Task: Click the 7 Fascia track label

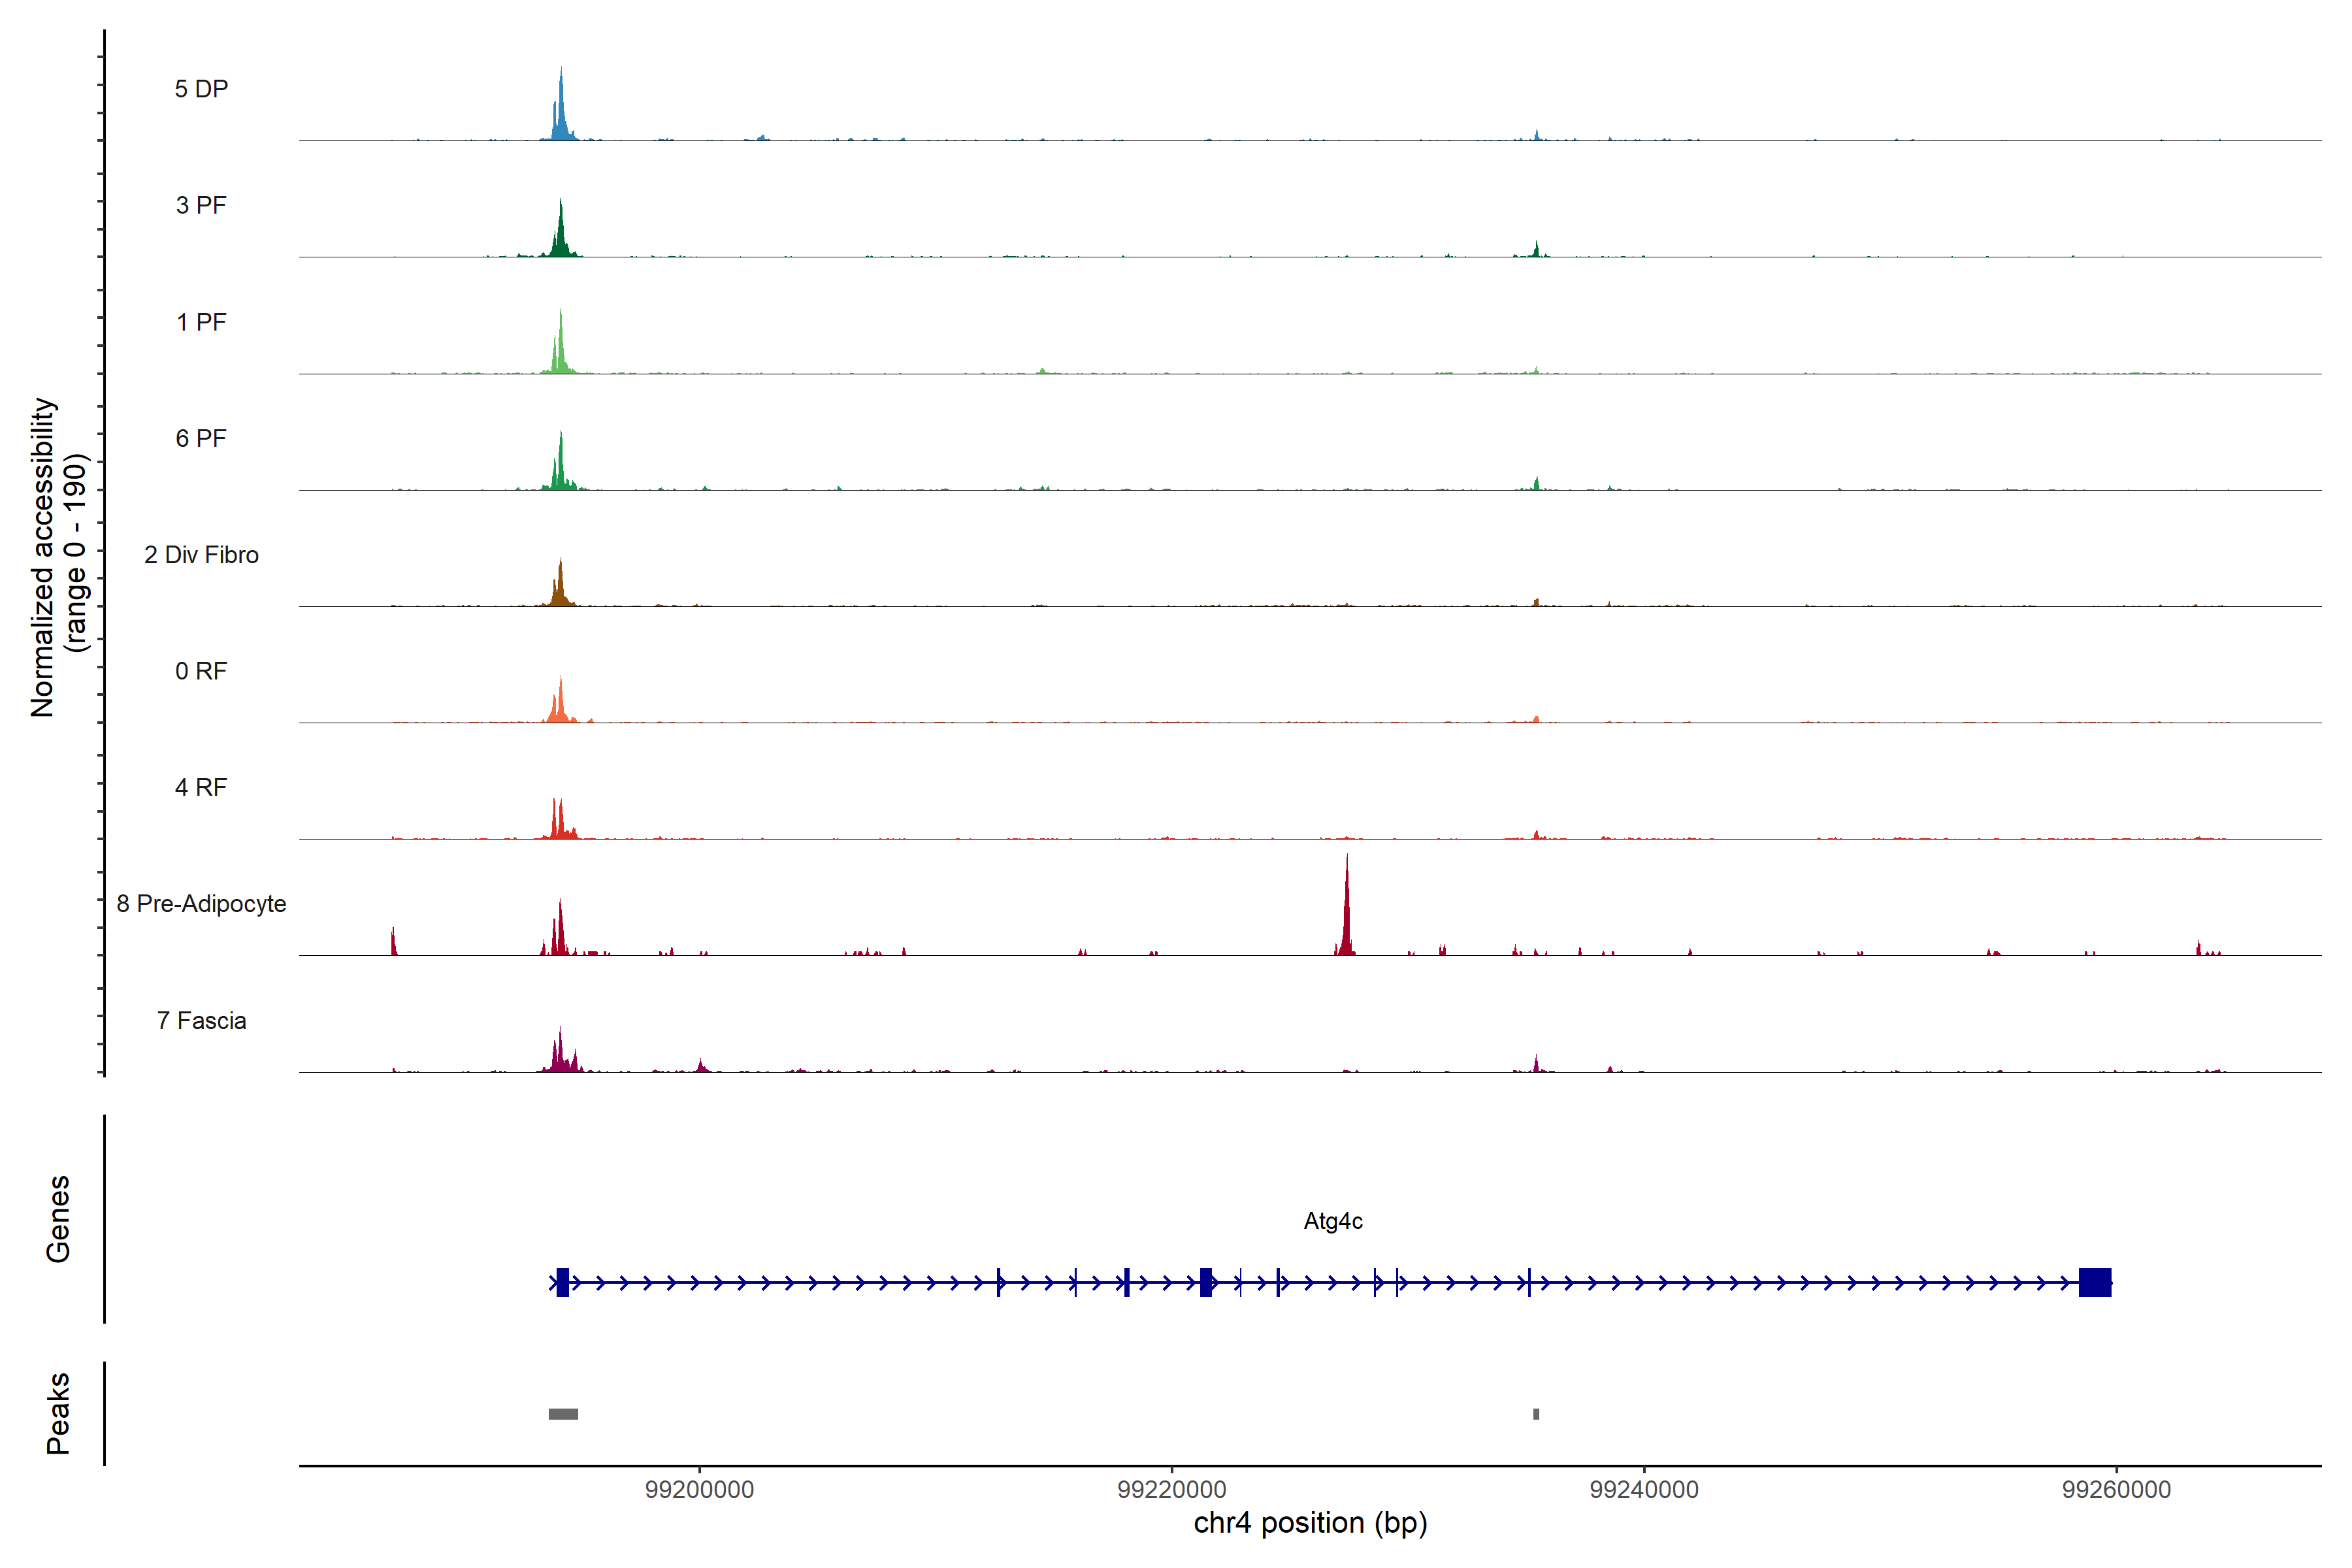Action: [x=201, y=1021]
